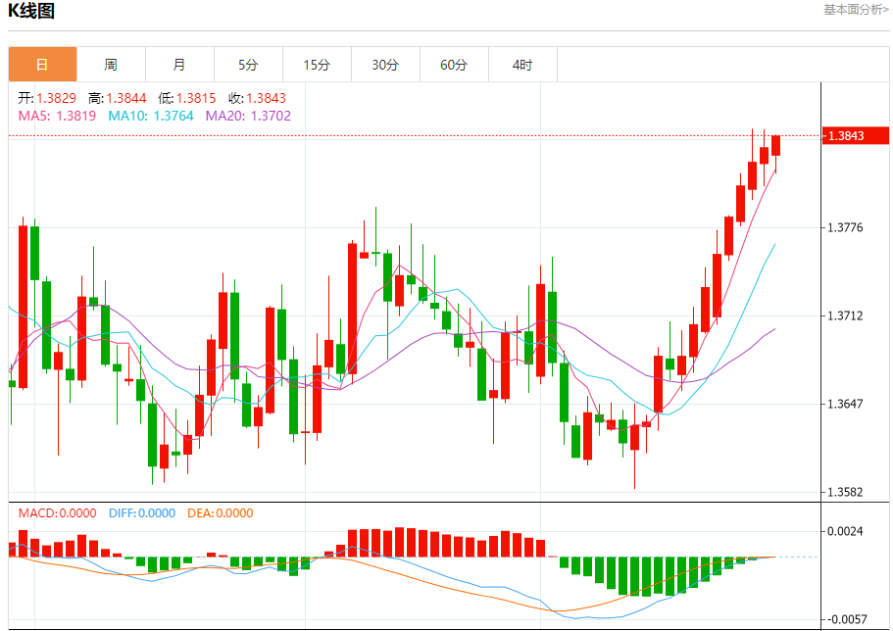
Task: Click the red 1.3843 current price tag
Action: coord(856,135)
